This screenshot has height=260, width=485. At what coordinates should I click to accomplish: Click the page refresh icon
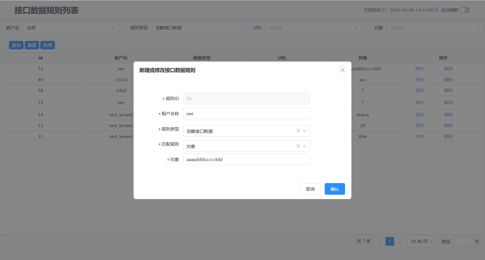436,10
